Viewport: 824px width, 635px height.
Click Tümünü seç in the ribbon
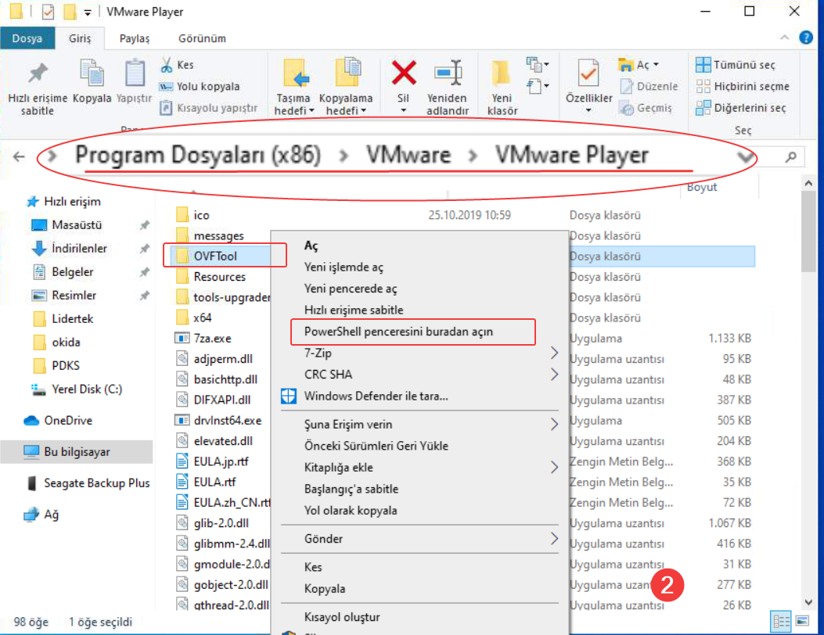point(736,65)
